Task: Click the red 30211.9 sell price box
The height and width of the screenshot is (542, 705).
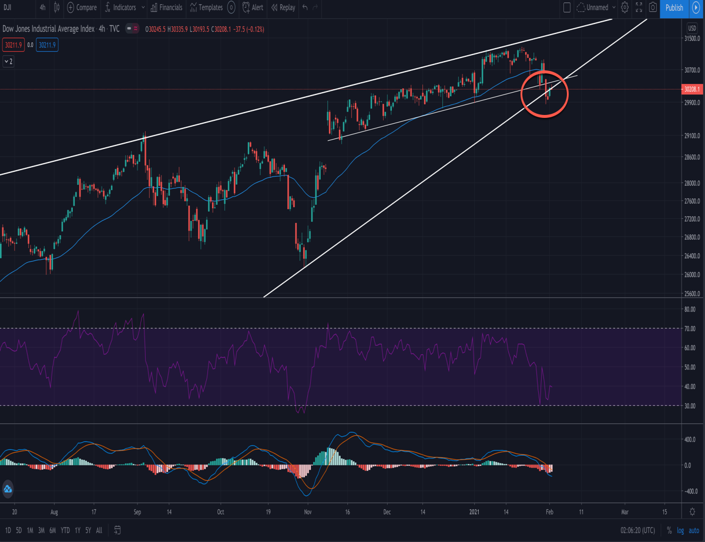Action: point(14,45)
